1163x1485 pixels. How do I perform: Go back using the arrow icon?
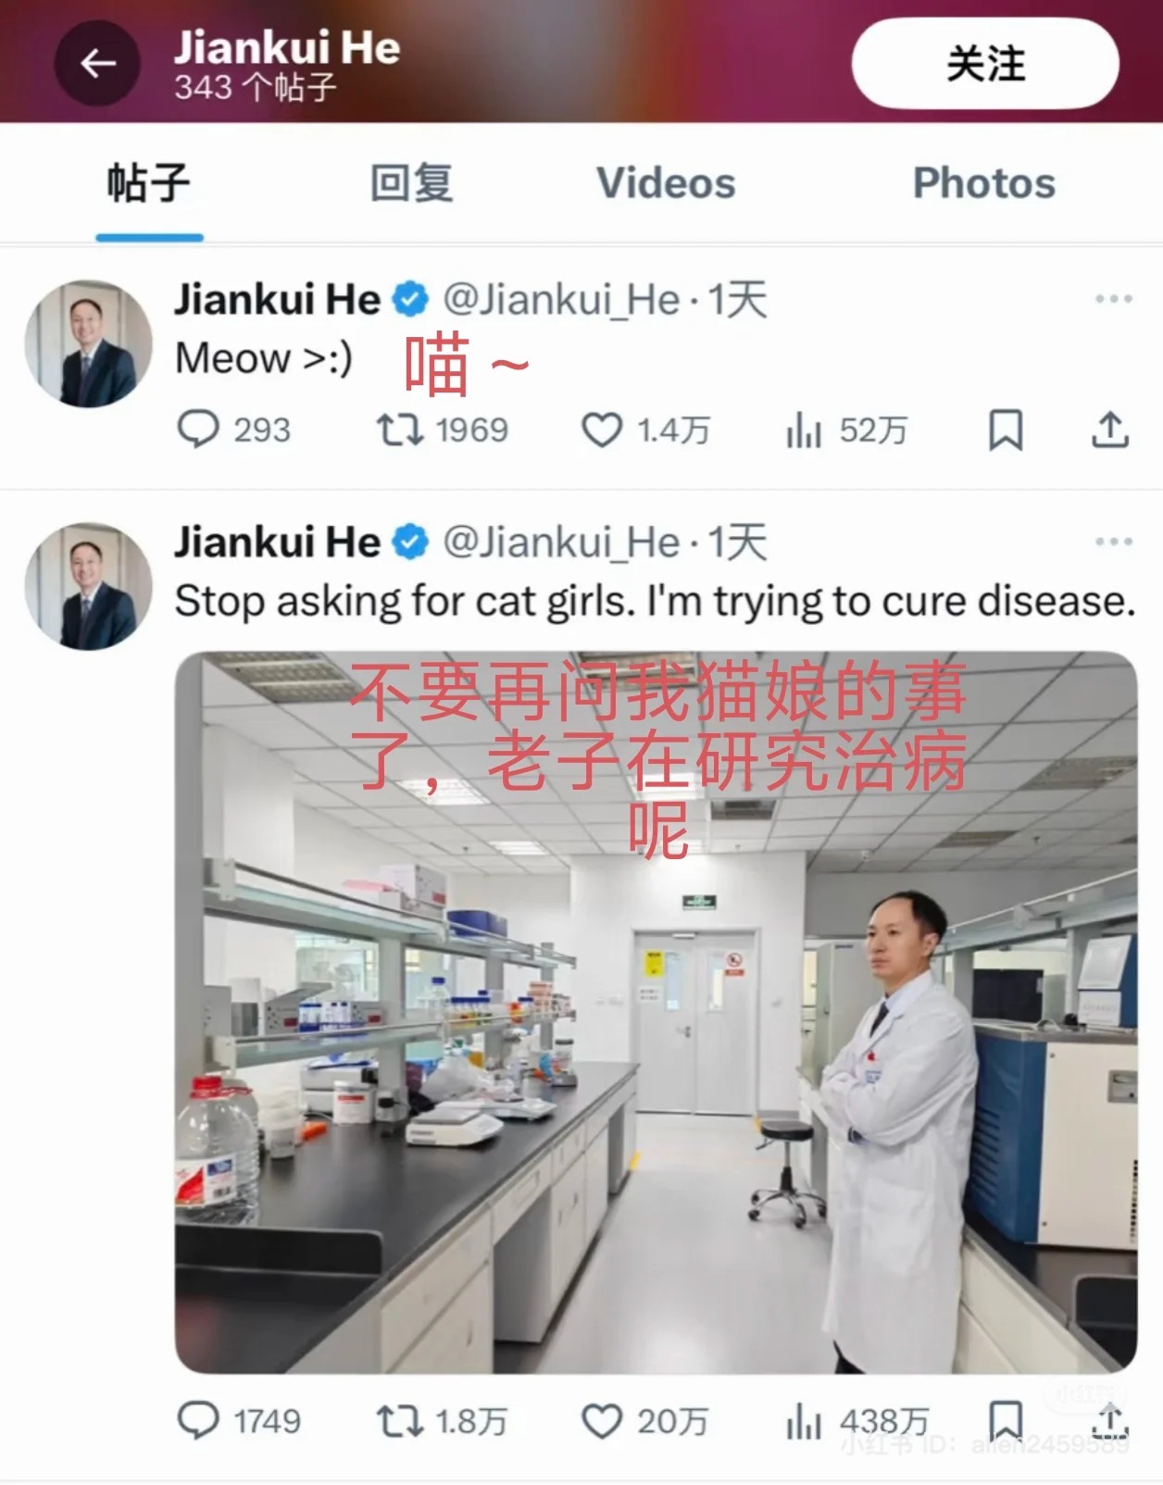point(97,63)
